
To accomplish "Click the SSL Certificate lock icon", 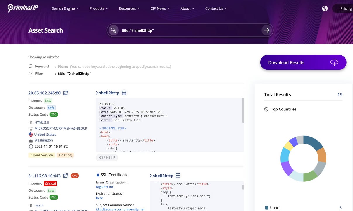I will point(98,174).
